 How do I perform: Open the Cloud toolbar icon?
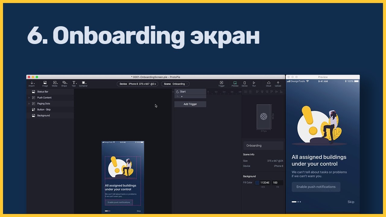[x=268, y=84]
